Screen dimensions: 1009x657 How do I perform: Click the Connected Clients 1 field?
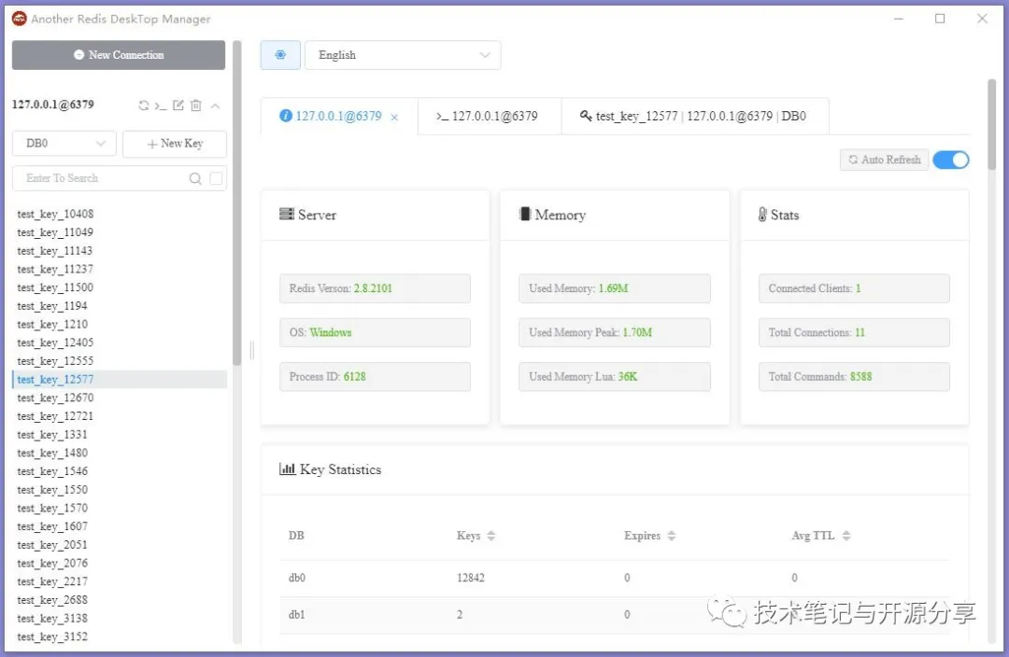[x=854, y=288]
